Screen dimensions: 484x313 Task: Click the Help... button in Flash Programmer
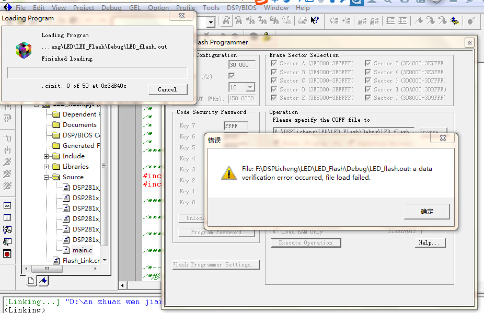point(430,242)
